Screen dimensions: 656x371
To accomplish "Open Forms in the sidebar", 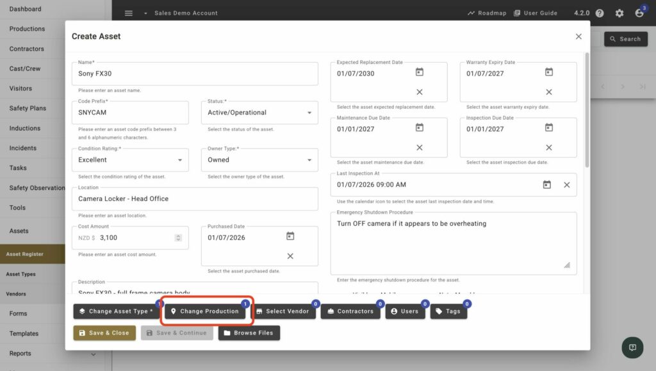I will point(18,313).
